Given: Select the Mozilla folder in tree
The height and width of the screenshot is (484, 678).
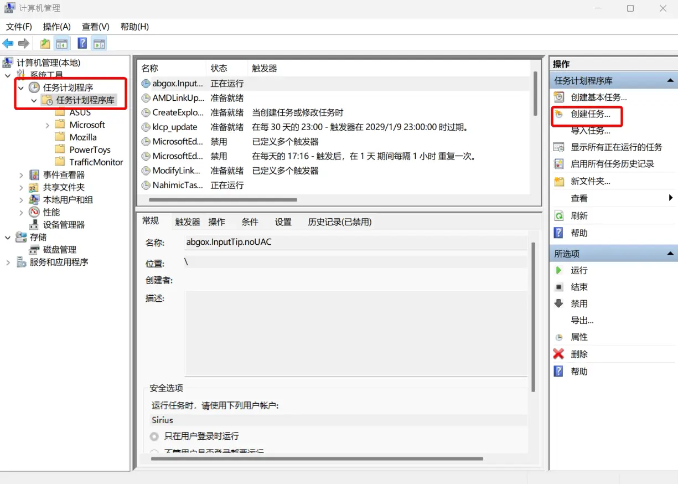Looking at the screenshot, I should click(x=83, y=137).
